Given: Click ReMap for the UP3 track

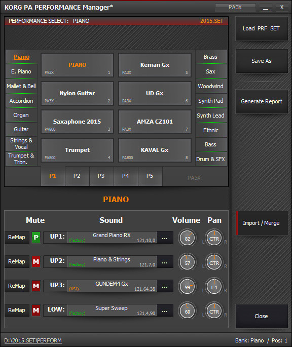Looking at the screenshot, I should [17, 286].
